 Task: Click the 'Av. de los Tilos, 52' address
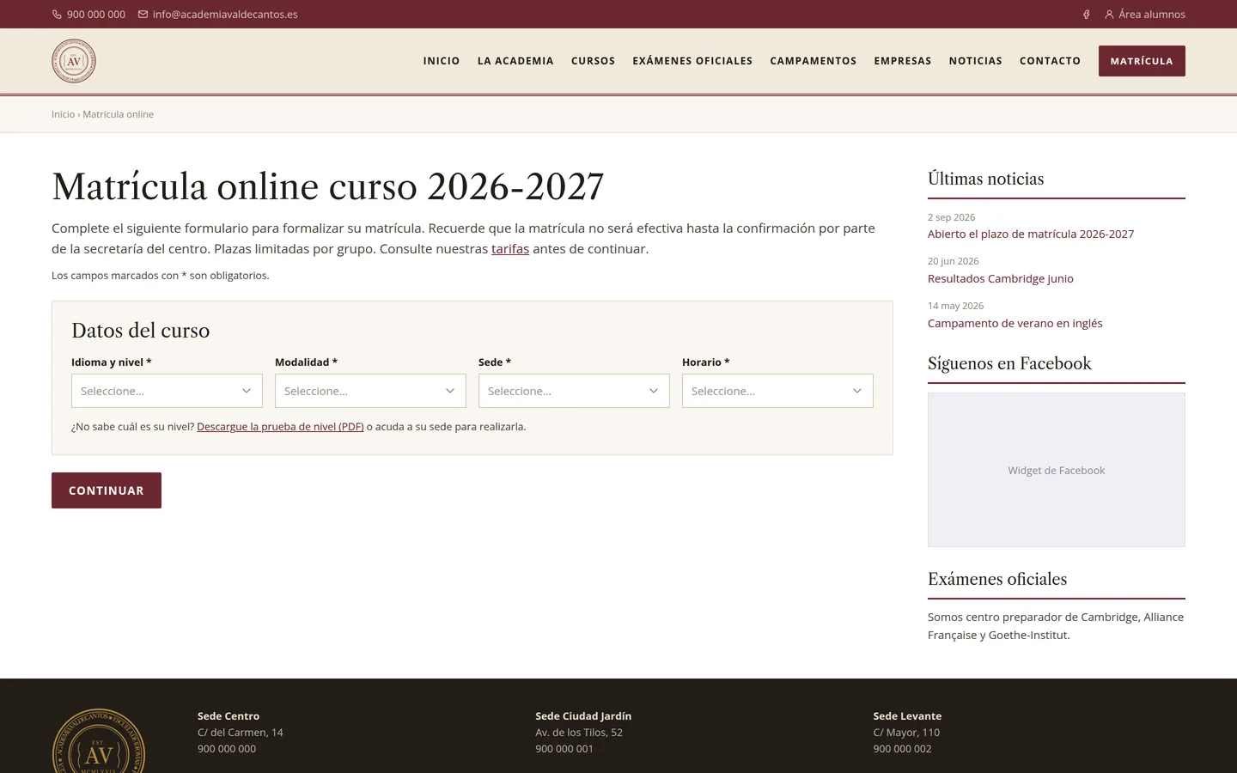point(579,733)
